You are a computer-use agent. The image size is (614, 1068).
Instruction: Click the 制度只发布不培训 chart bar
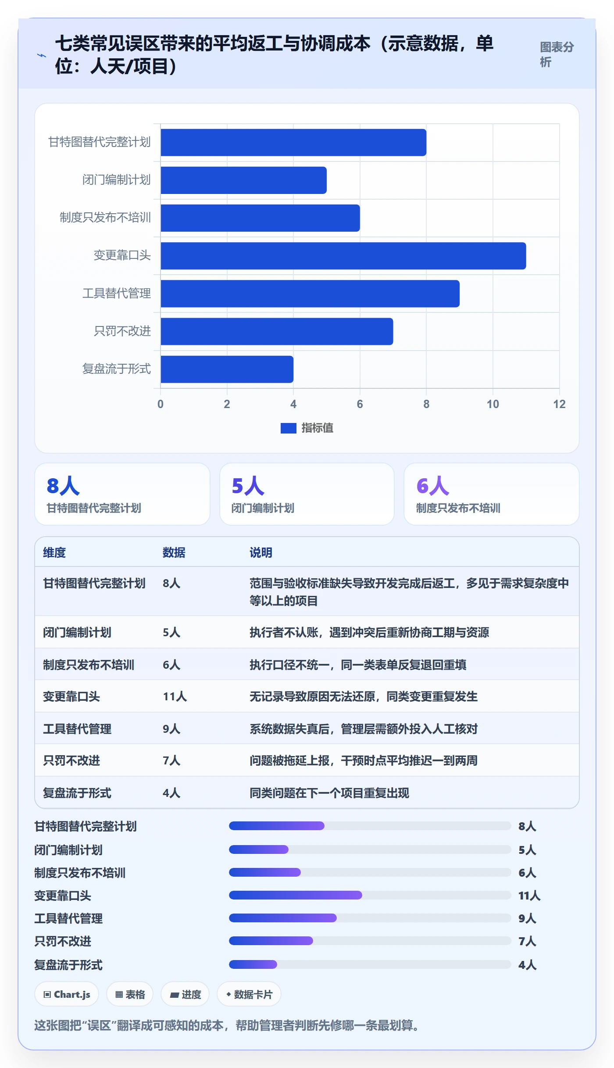[x=260, y=218]
